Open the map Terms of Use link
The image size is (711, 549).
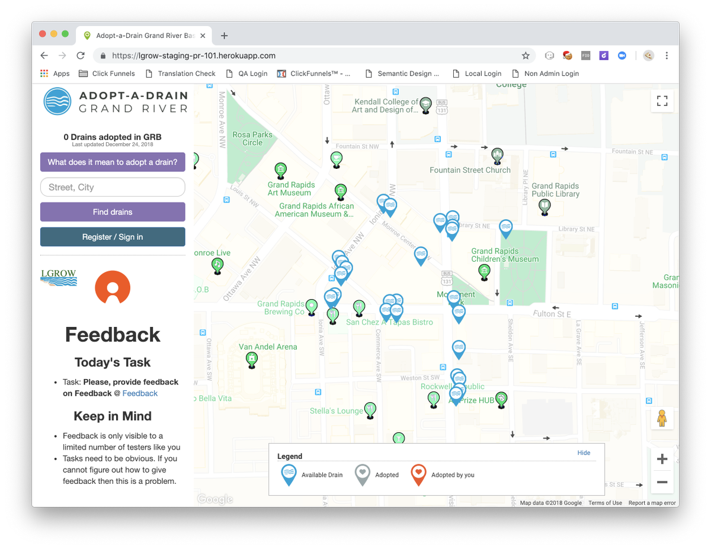[x=605, y=503]
